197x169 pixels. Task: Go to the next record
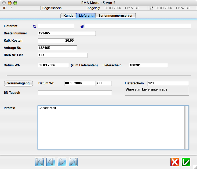coord(62,162)
